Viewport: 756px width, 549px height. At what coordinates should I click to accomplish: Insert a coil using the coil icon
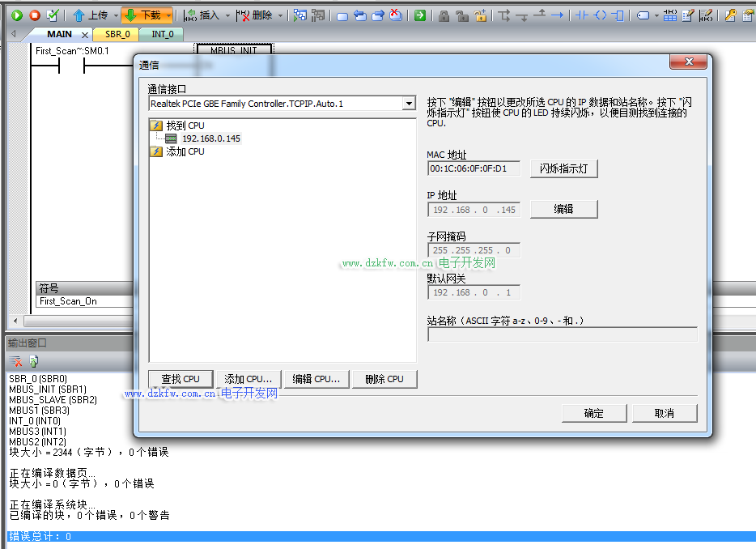click(x=600, y=15)
